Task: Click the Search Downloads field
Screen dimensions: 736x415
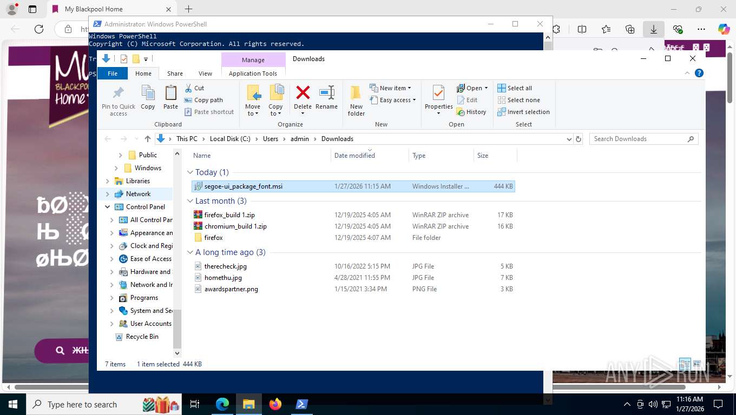Action: [643, 139]
